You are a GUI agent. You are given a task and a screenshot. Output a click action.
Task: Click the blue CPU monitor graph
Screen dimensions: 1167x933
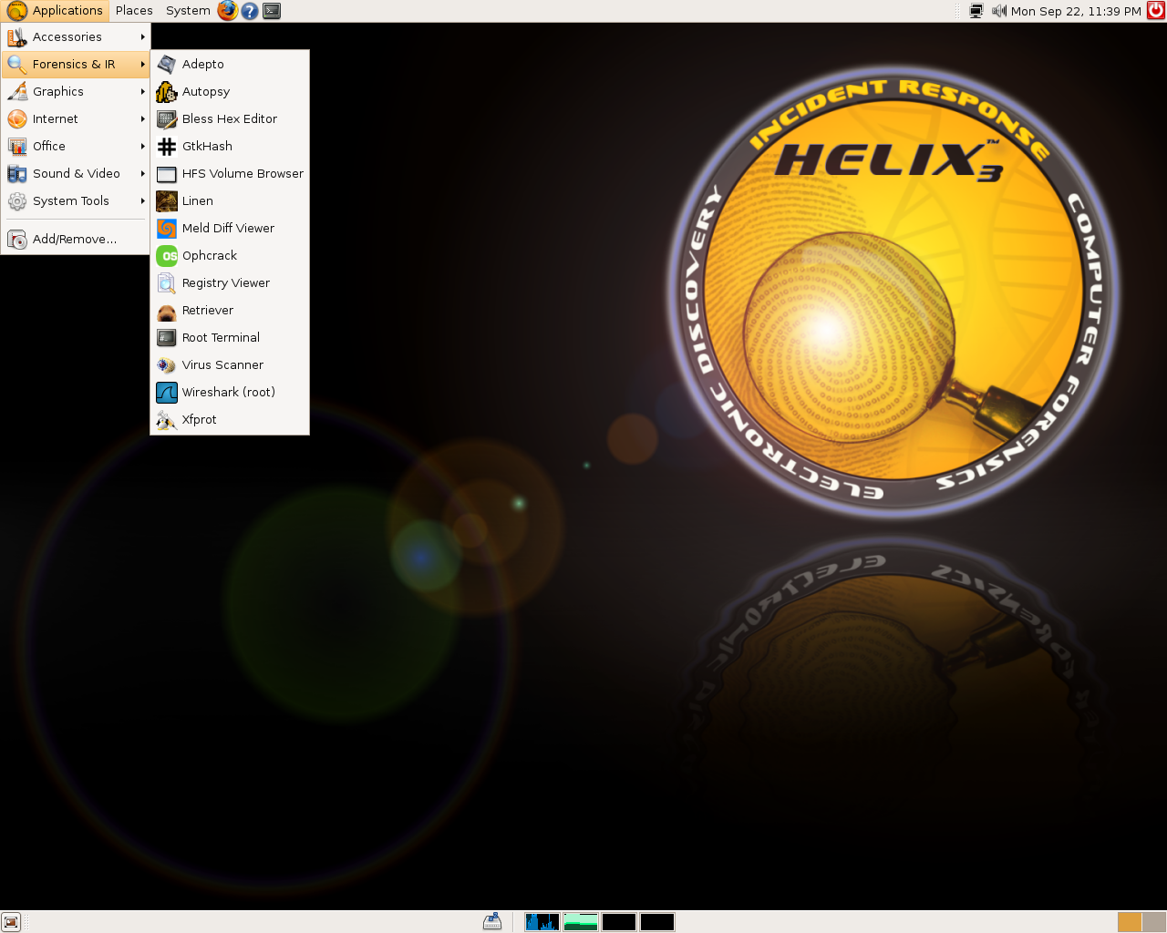pos(542,922)
